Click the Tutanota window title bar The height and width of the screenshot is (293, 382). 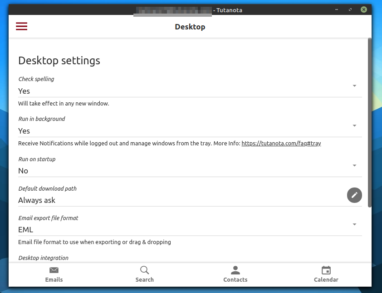(x=272, y=10)
